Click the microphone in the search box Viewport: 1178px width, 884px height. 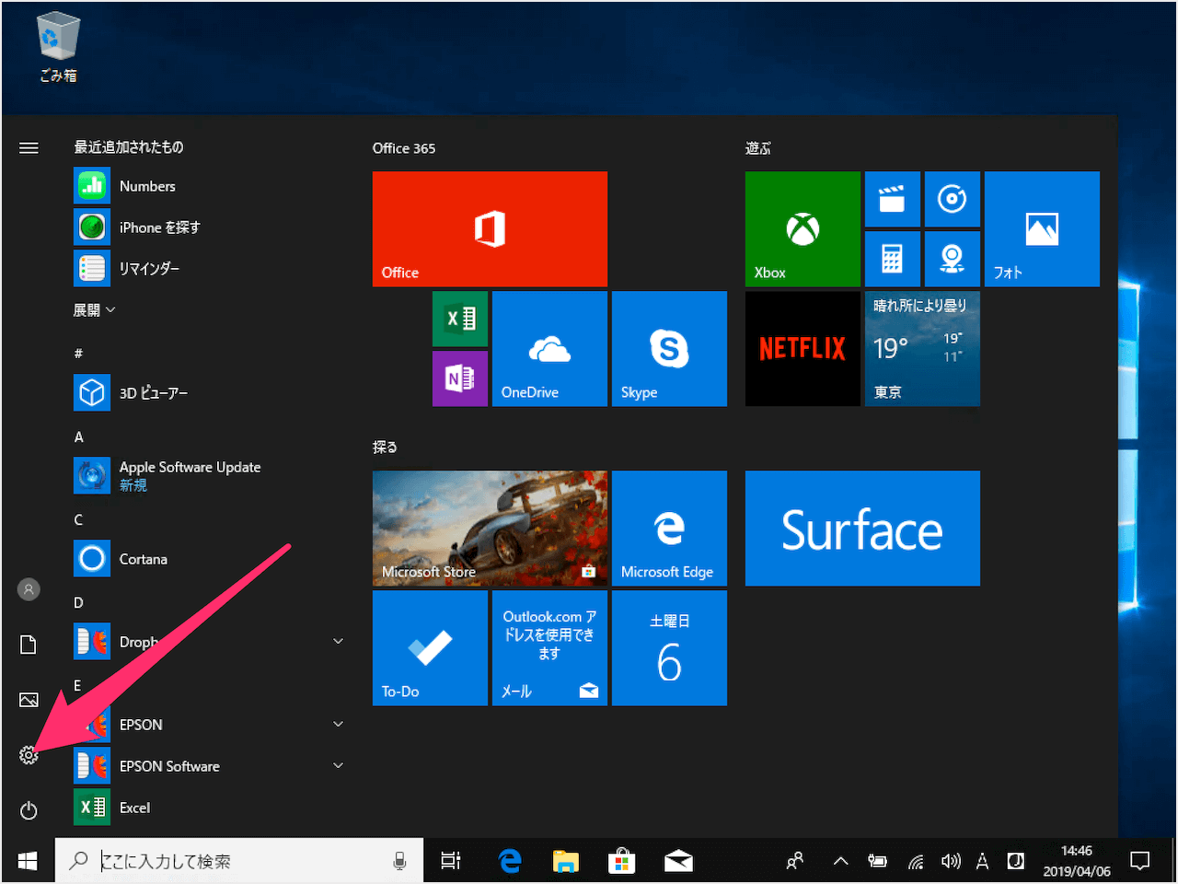coord(399,861)
